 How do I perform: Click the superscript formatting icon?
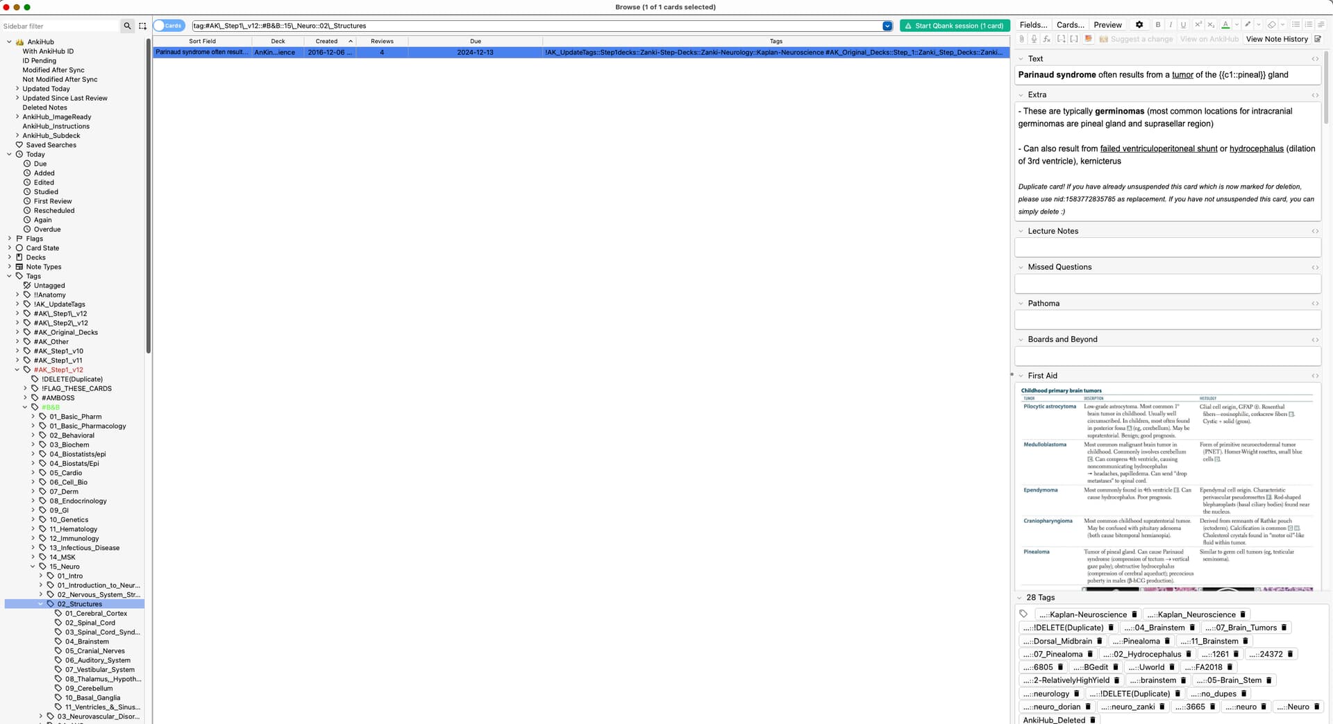[1198, 25]
